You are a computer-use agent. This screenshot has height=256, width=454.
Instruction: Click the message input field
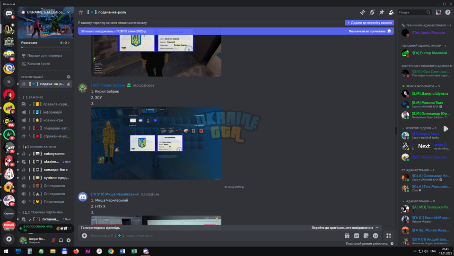coord(214,236)
